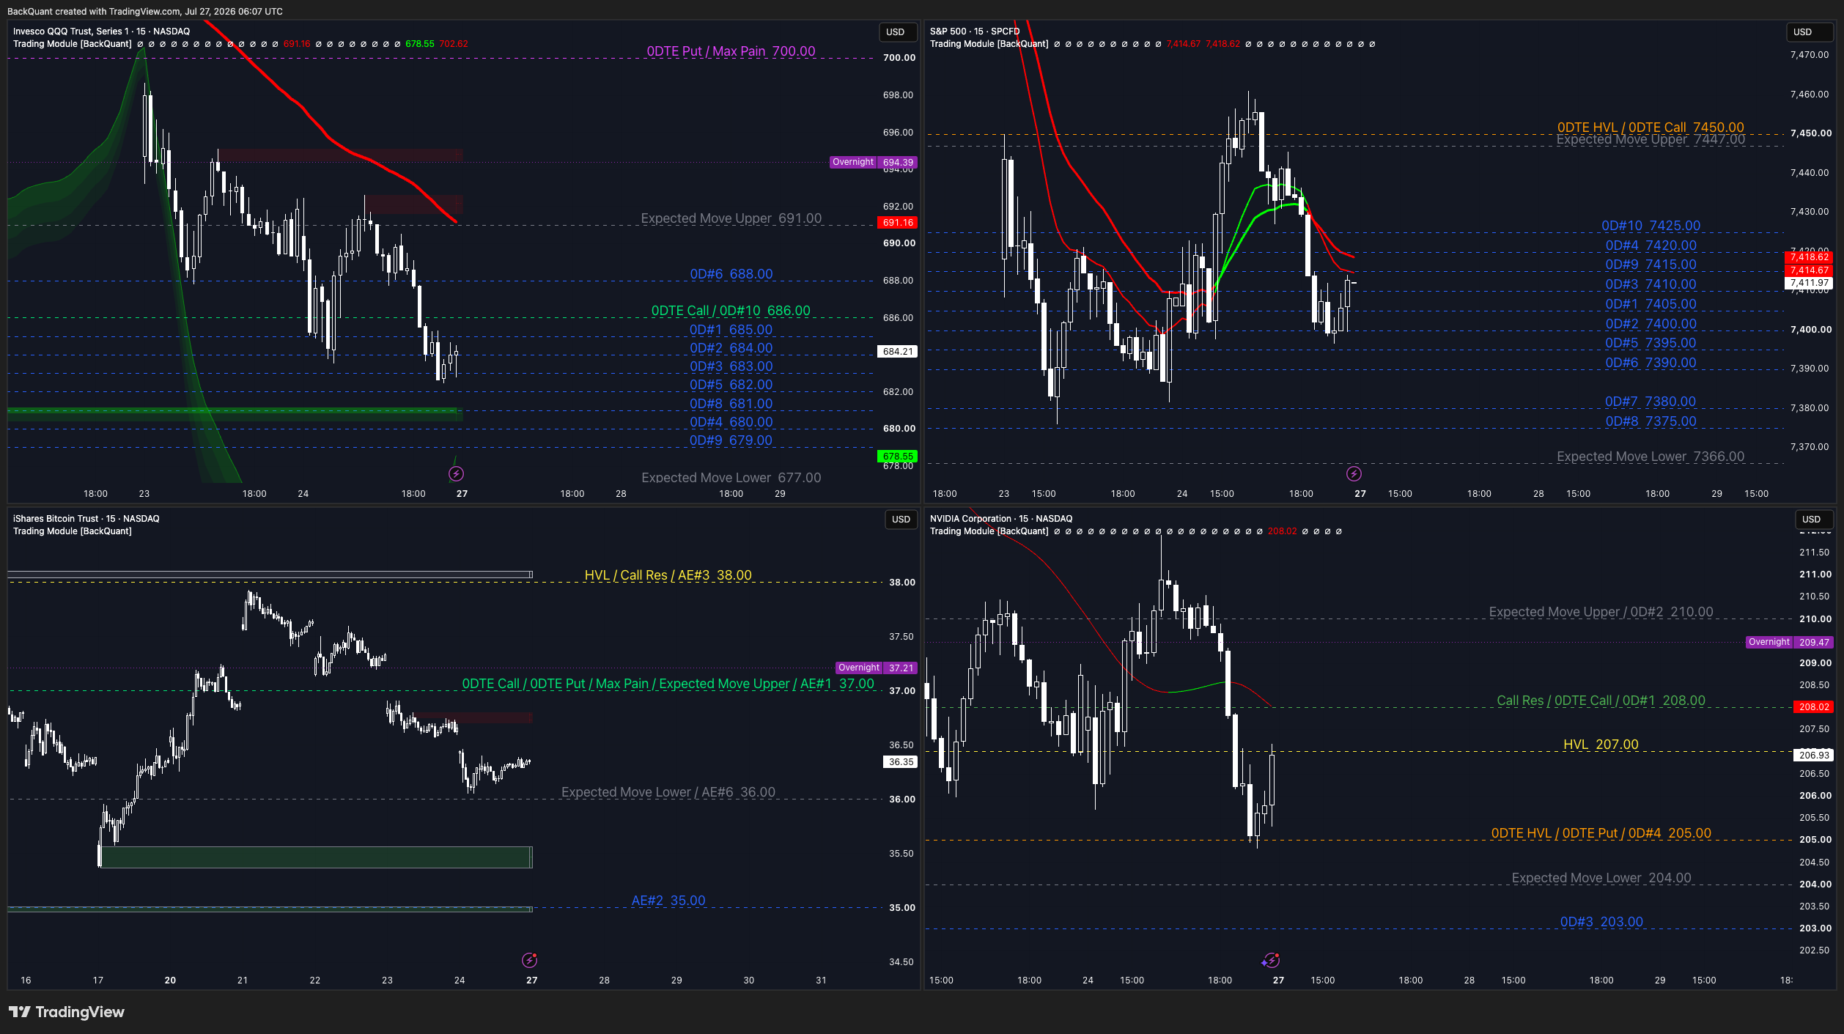Click the 206.93 current price tag on NVIDIA
1844x1034 pixels.
tap(1814, 755)
